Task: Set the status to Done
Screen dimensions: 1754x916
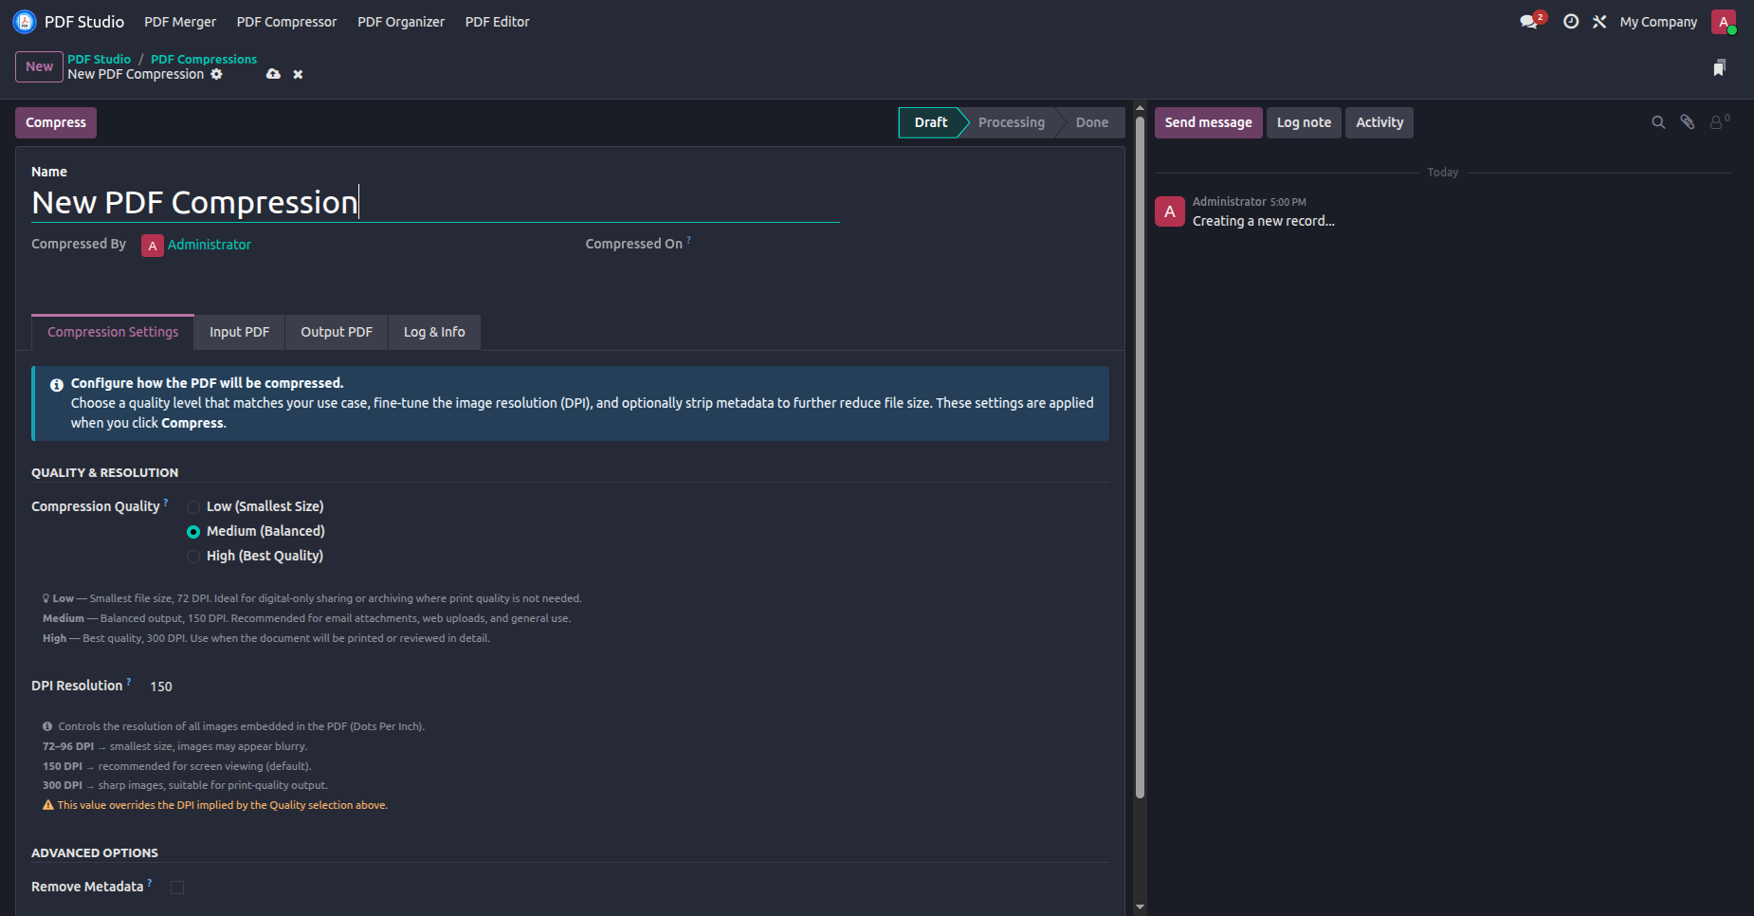Action: (1092, 122)
